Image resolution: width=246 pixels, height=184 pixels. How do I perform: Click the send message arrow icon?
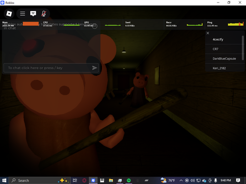(x=94, y=68)
